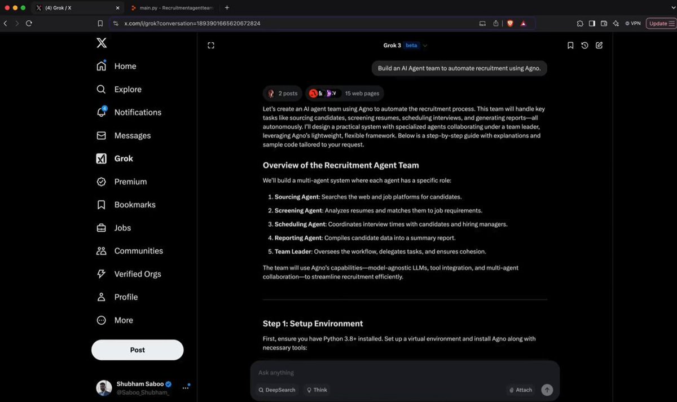The width and height of the screenshot is (677, 402).
Task: Click browser bookmark icon beside address bar
Action: coord(100,23)
